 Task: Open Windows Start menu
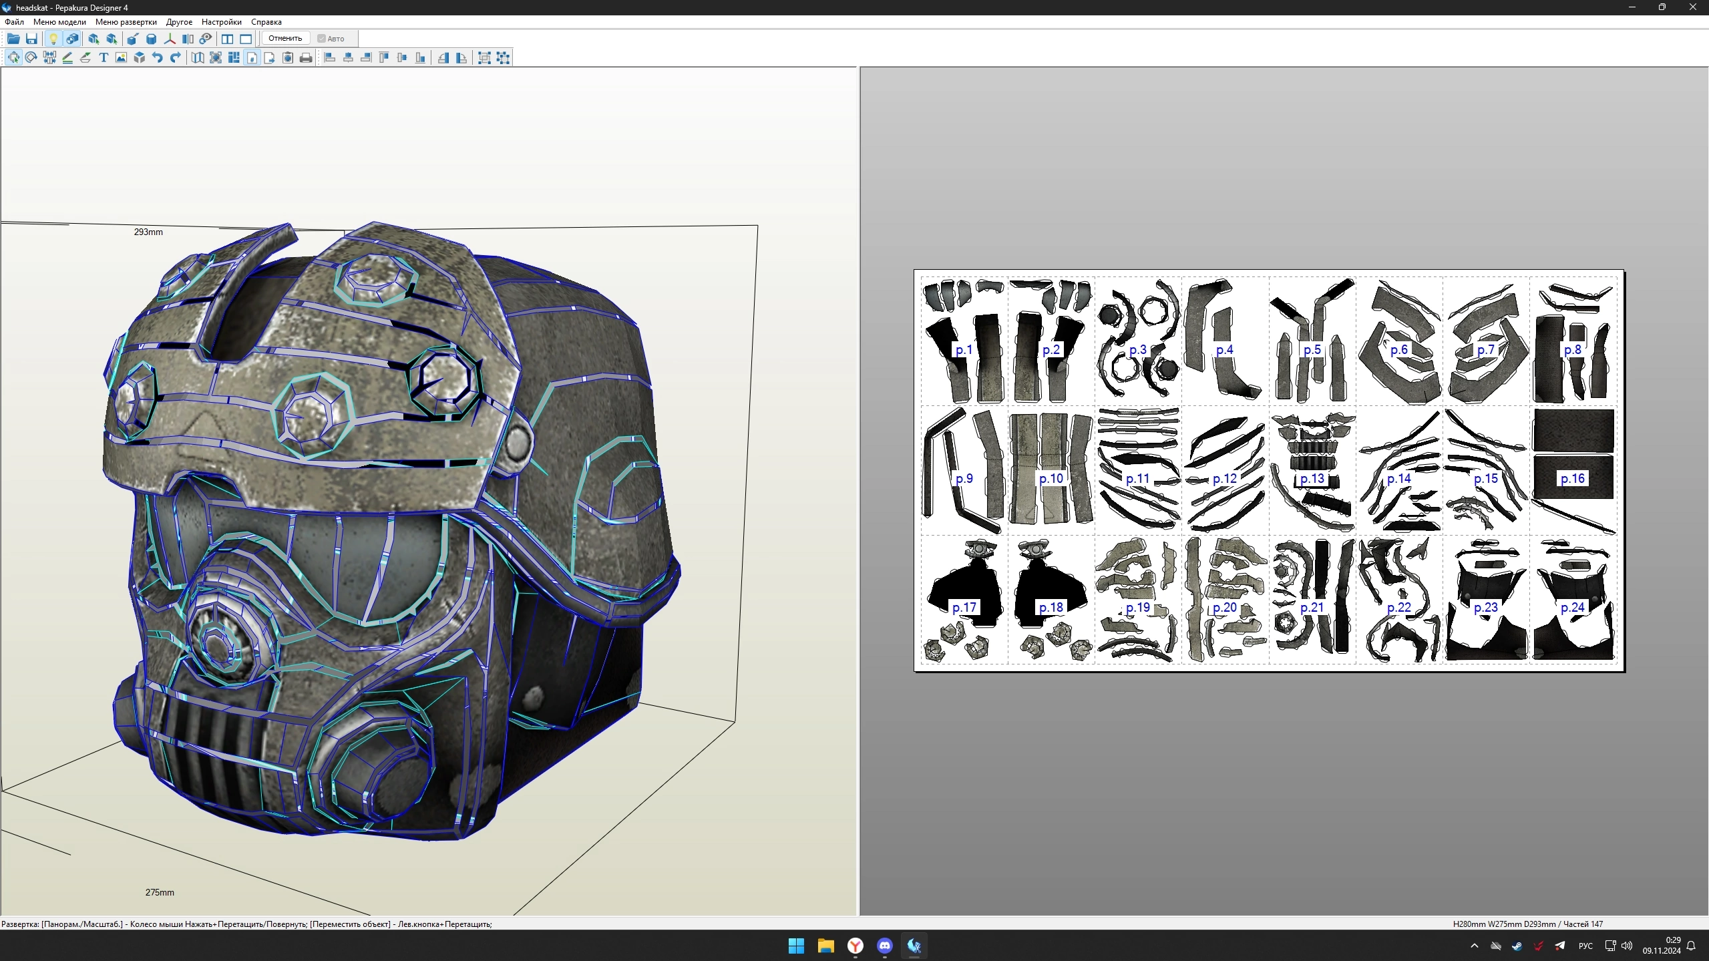796,946
